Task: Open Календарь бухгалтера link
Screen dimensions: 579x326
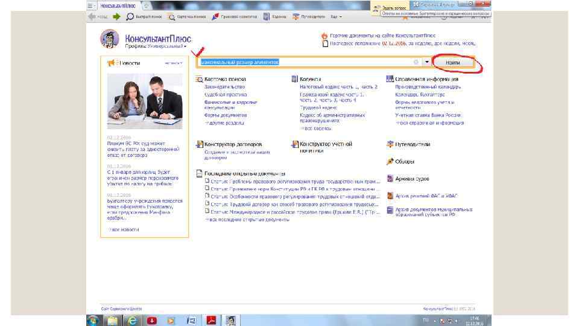Action: (x=420, y=95)
